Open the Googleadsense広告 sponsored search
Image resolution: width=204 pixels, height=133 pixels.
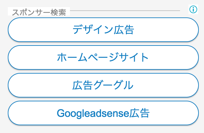coord(103,113)
